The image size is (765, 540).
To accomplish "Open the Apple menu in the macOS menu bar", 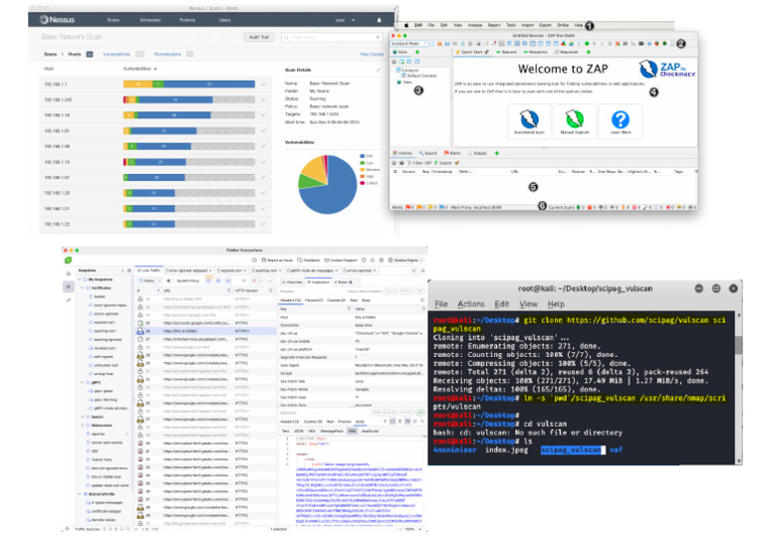I will click(406, 25).
